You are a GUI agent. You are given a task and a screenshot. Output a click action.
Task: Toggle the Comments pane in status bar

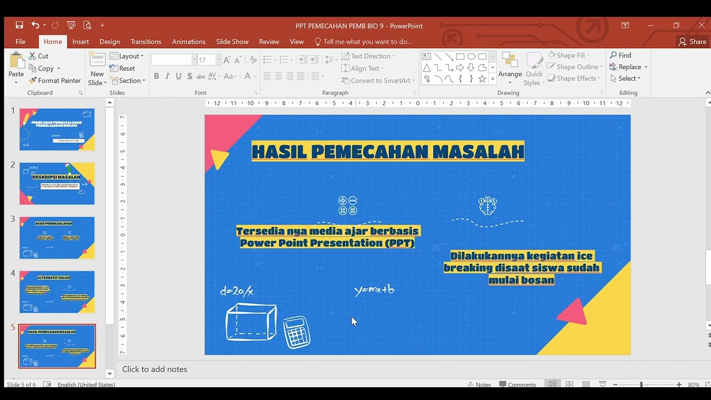(x=517, y=384)
